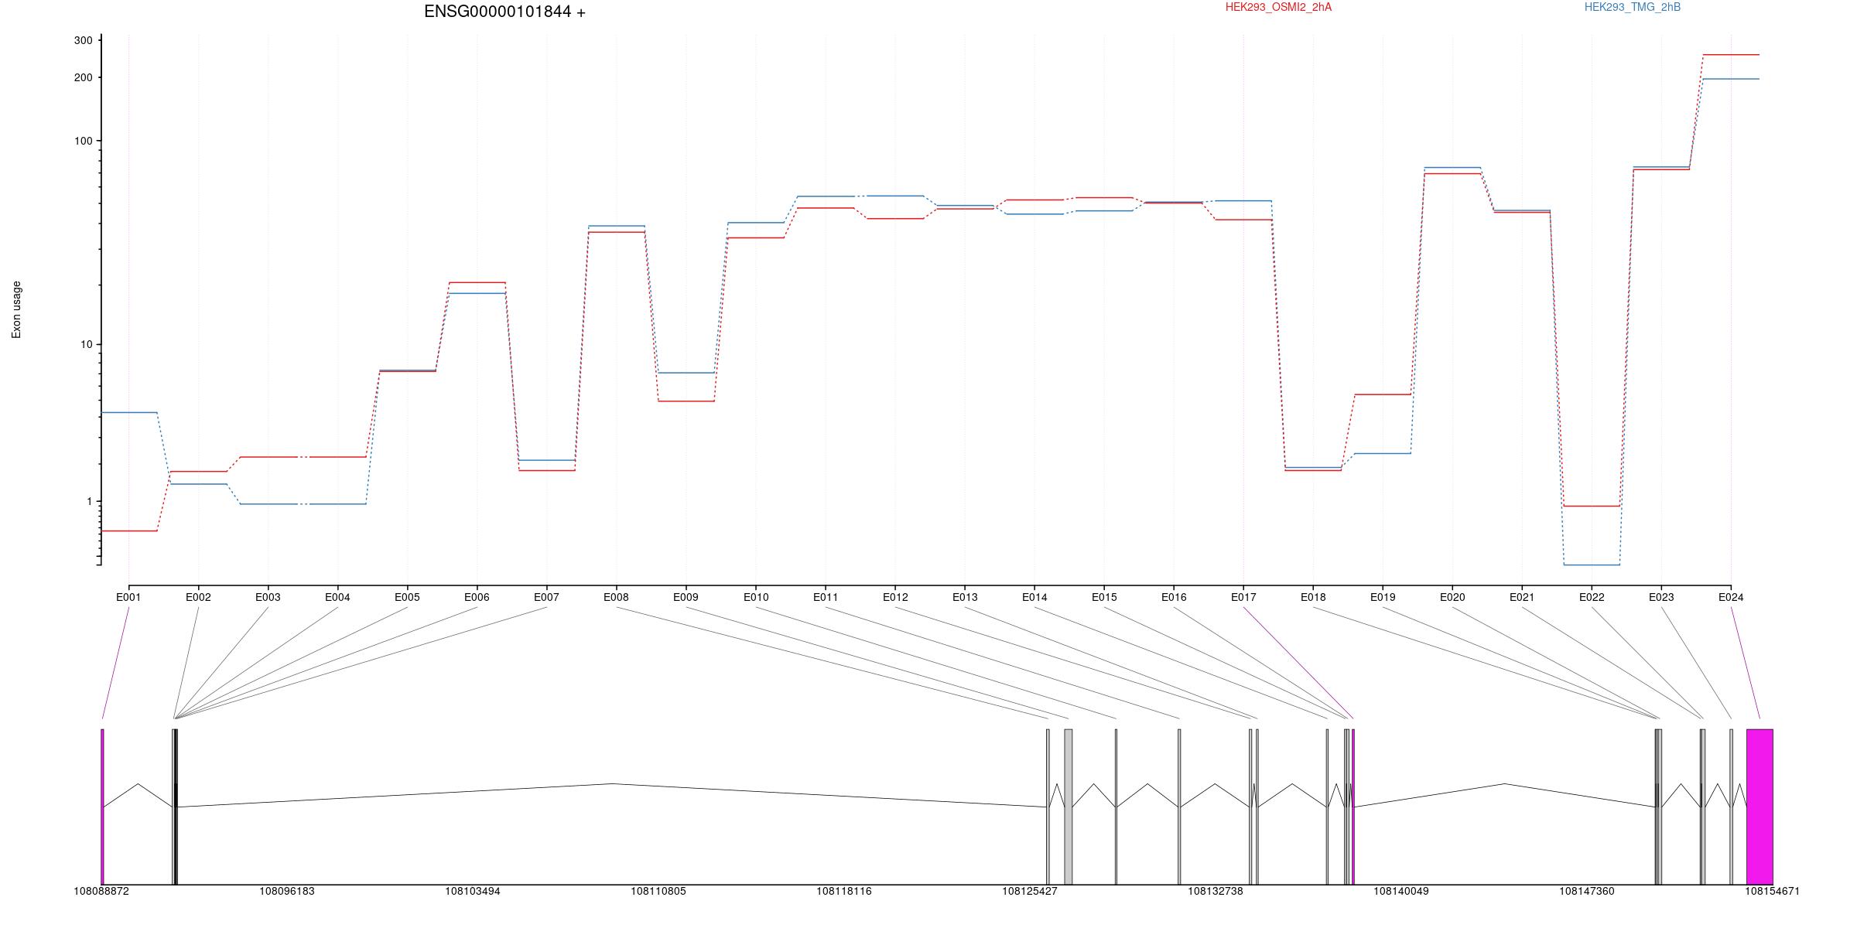
Task: Click the y-axis value 300
Action: pos(83,40)
